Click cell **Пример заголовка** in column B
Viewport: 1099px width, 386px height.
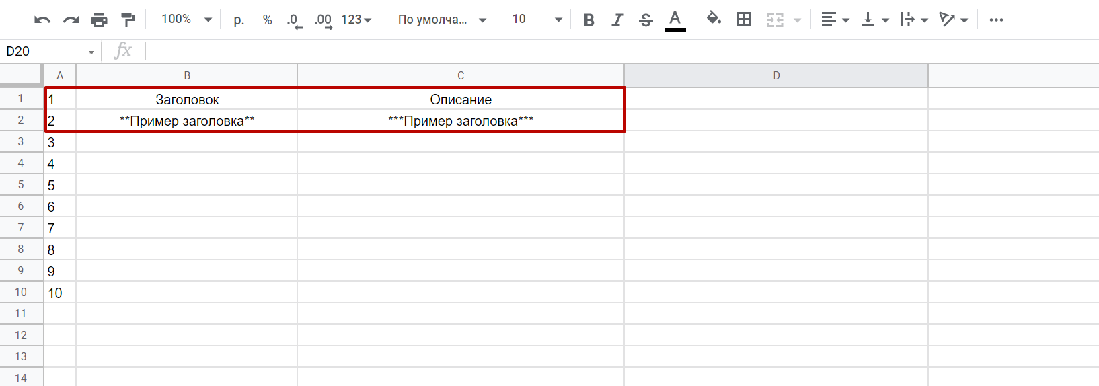click(187, 120)
